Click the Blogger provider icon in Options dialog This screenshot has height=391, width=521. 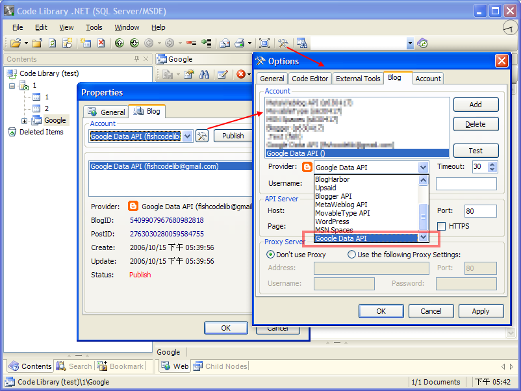click(x=307, y=167)
